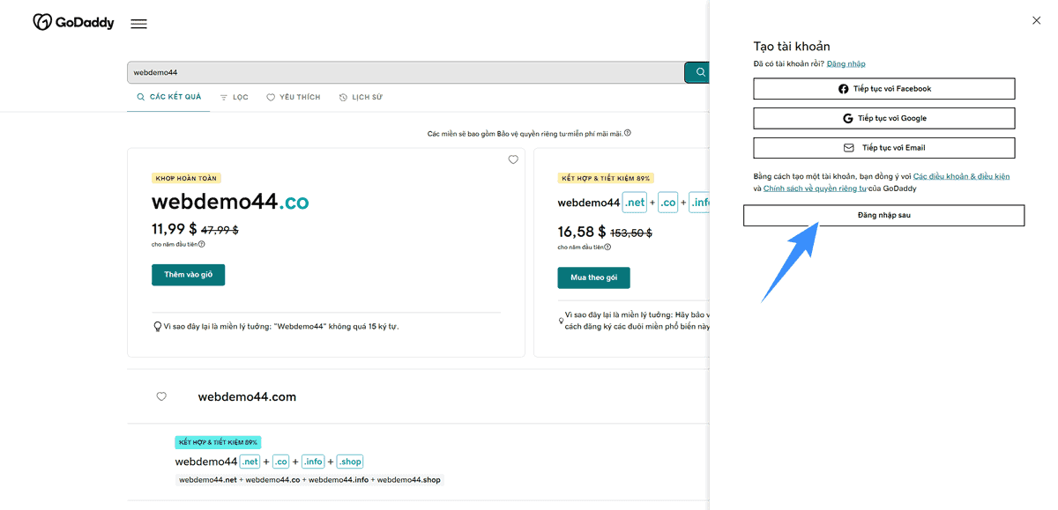Click the .net tag in top bundle card
Screen dimensions: 1058x510
click(635, 203)
